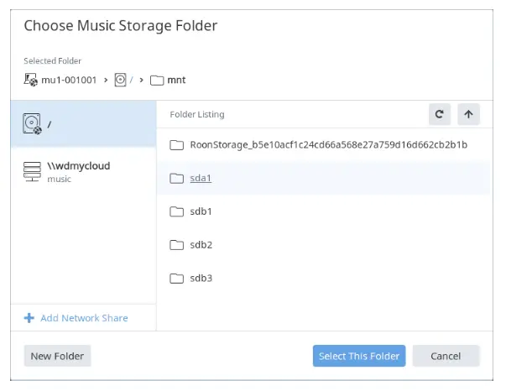Click the Add Network Share link

[84, 318]
